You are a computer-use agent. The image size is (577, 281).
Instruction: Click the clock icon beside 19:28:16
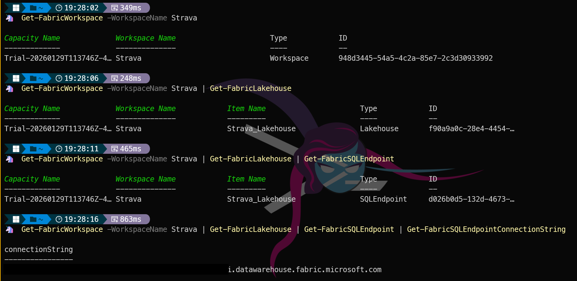point(59,219)
